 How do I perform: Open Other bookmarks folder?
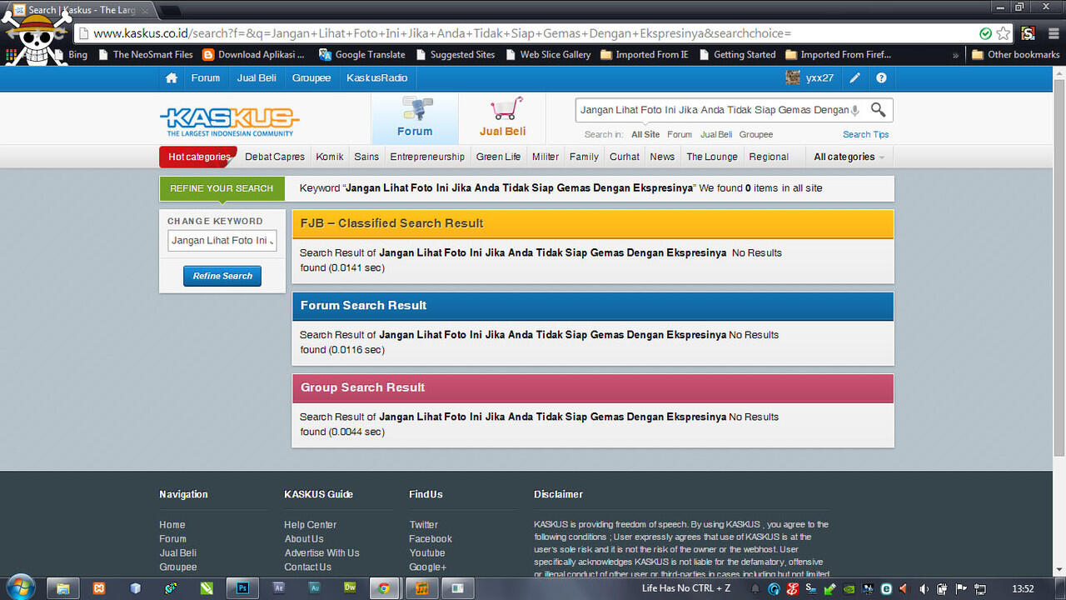[1015, 55]
